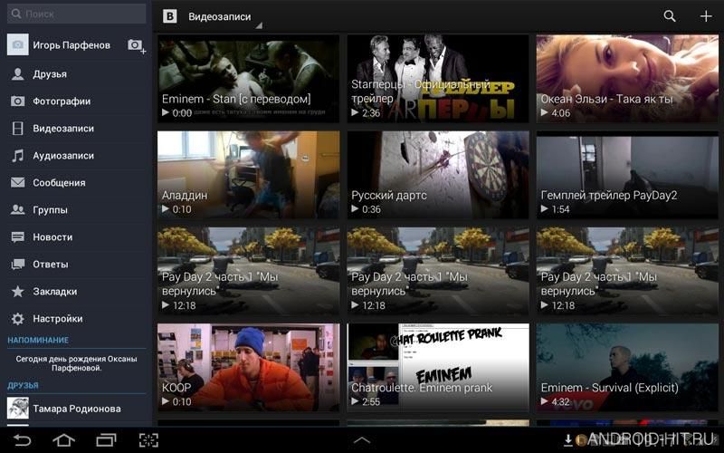
Task: Open Настройки in the side menu
Action: coord(77,319)
